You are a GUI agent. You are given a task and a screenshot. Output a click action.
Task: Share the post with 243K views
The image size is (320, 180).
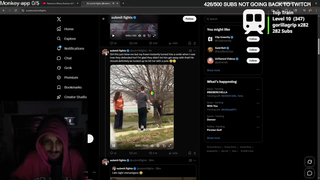point(195,153)
